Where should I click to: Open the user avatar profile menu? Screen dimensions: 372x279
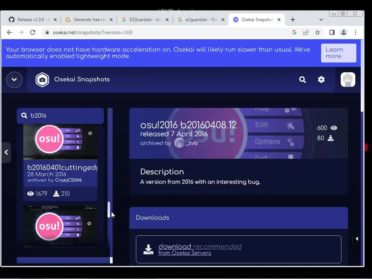pyautogui.click(x=348, y=80)
